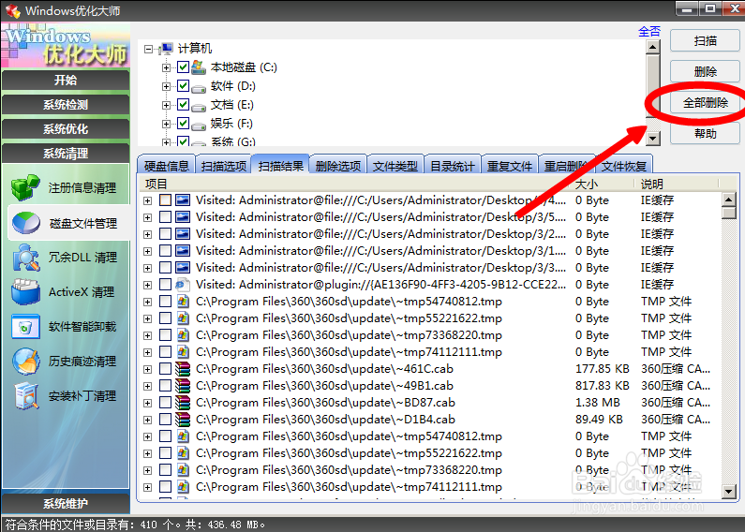
Task: Uncheck the 娱乐 (F:) checkbox
Action: point(183,124)
